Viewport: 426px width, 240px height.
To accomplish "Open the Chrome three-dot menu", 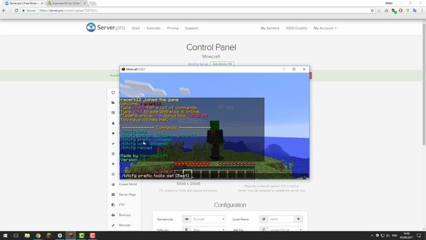I will tap(422, 11).
